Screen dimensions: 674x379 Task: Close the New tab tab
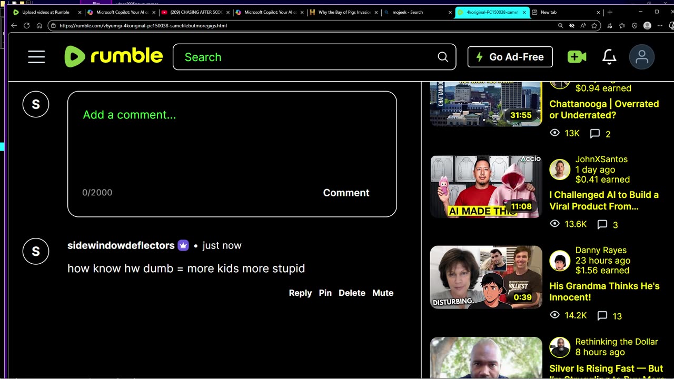click(x=598, y=12)
